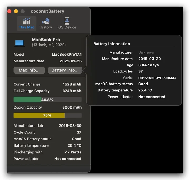Minimize the window with yellow button

click(16, 11)
